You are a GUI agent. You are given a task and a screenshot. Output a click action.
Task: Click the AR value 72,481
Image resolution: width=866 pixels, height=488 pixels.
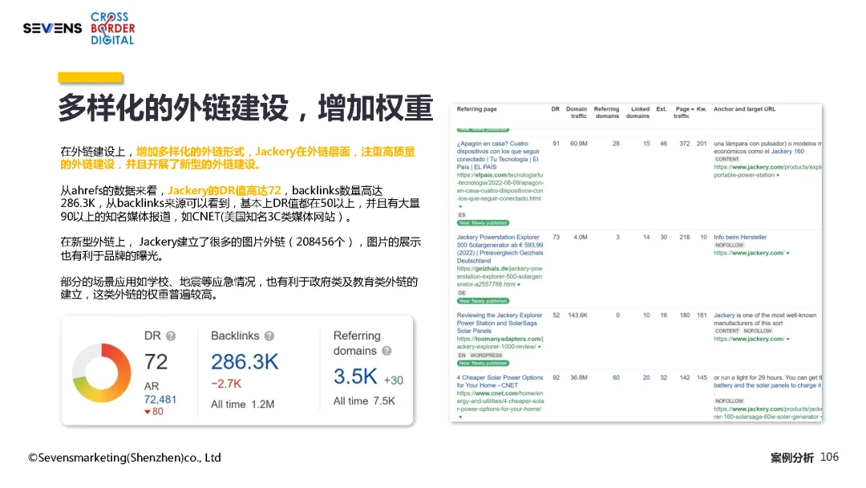160,400
